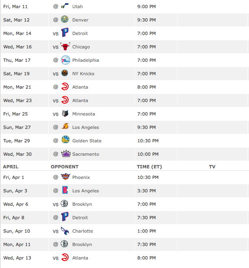Click the Utah Jazz logo icon

(x=65, y=6)
